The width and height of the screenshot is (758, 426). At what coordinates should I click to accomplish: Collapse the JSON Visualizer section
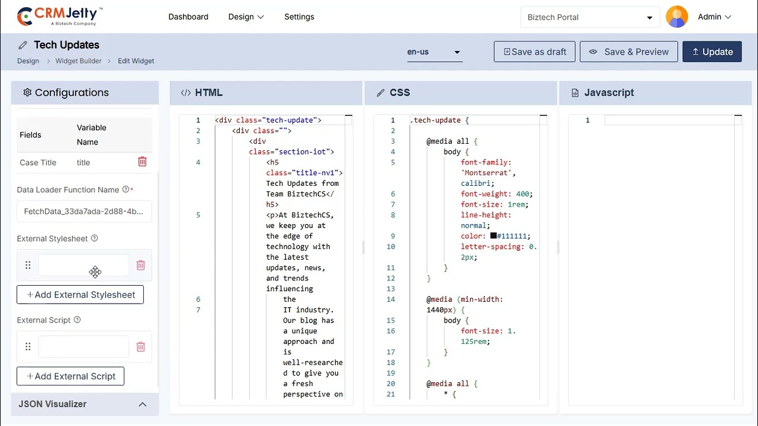point(142,404)
